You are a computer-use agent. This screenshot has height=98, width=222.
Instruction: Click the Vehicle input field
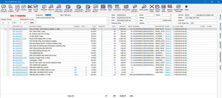point(160,23)
